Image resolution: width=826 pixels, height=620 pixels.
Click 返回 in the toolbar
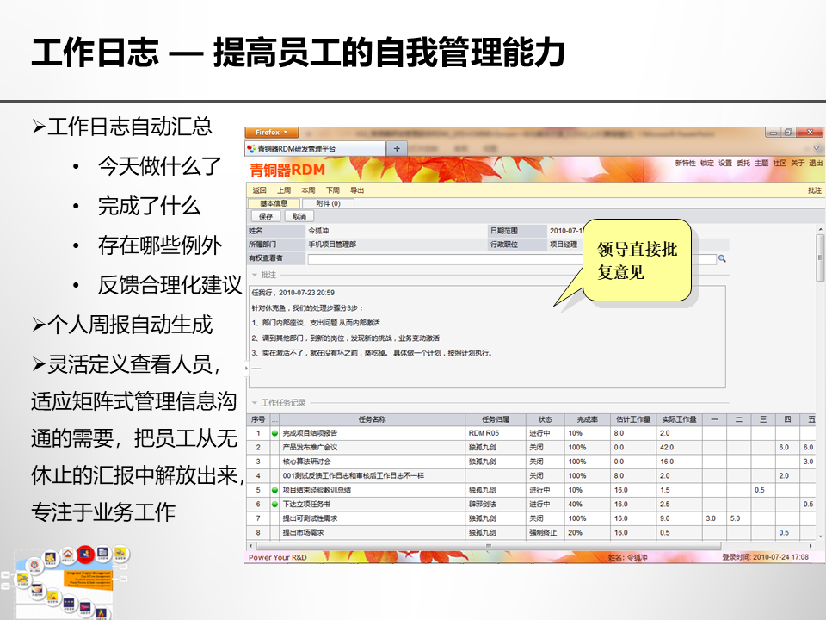click(x=259, y=190)
